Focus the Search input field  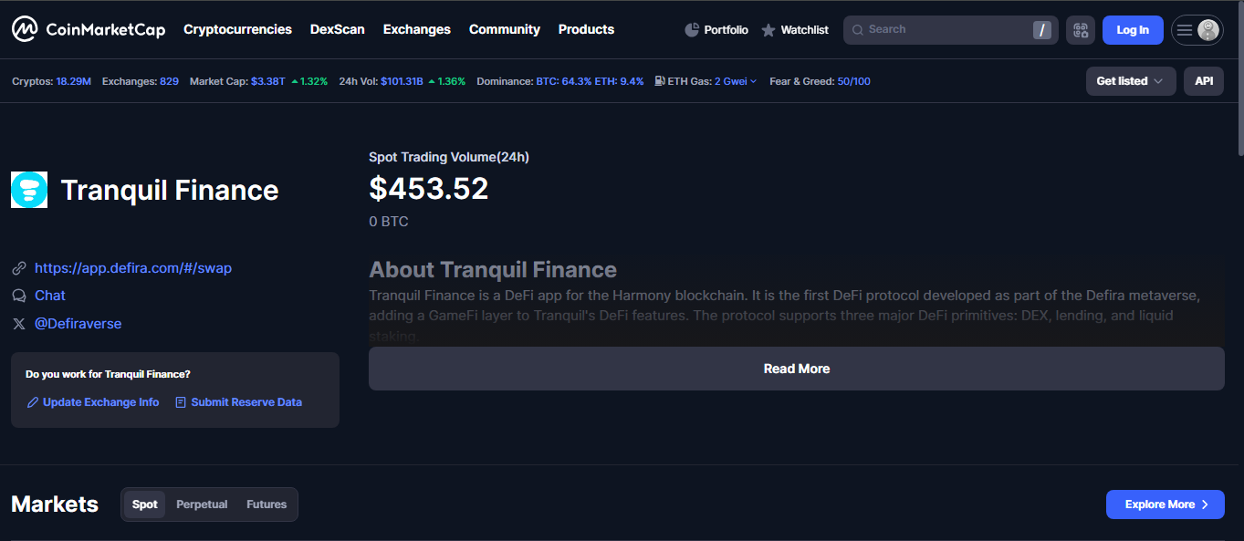(x=940, y=30)
